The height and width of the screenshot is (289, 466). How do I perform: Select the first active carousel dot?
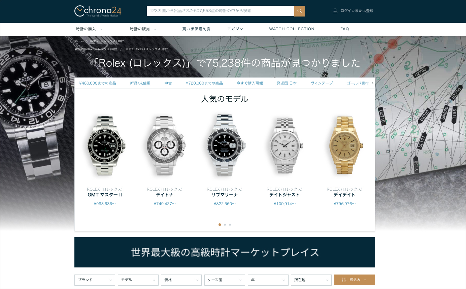tap(220, 225)
